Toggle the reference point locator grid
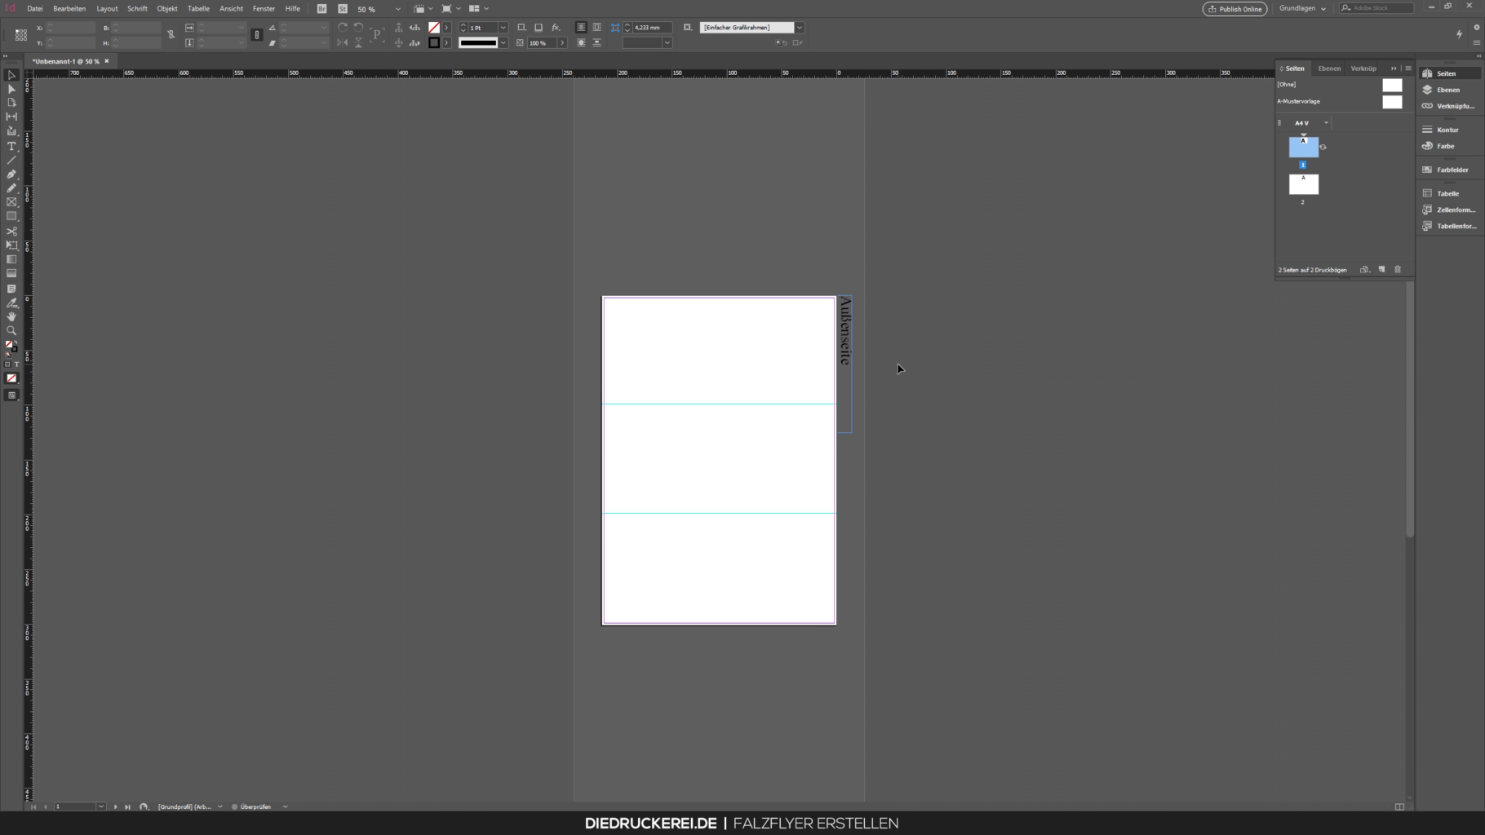 coord(21,35)
